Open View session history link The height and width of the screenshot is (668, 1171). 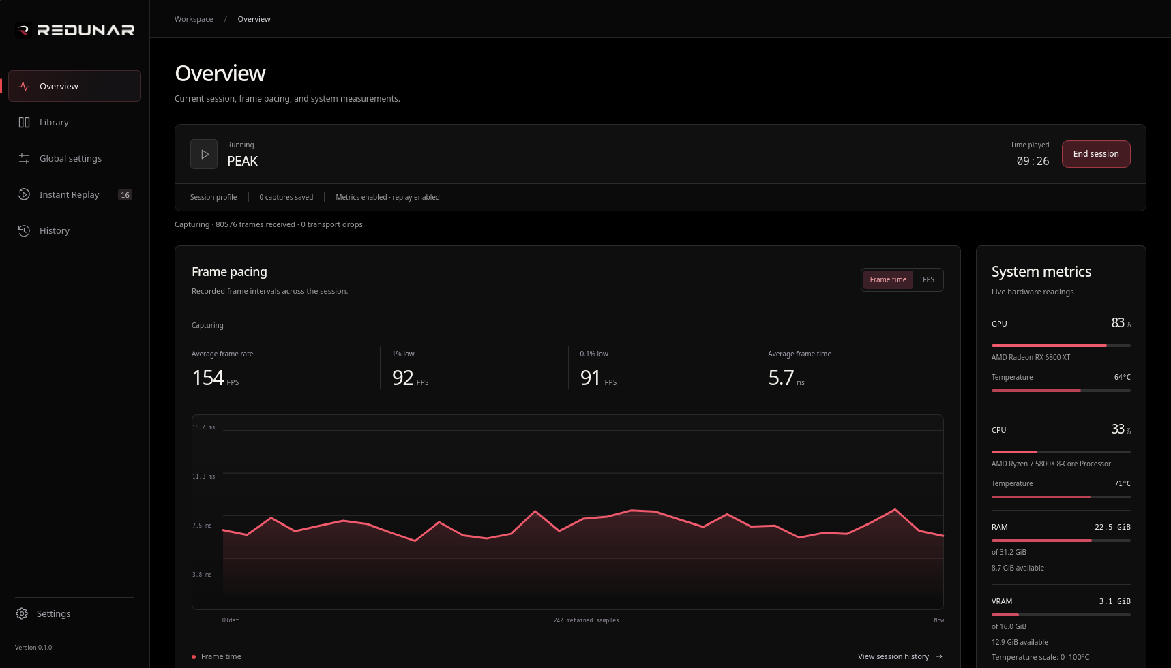(900, 657)
